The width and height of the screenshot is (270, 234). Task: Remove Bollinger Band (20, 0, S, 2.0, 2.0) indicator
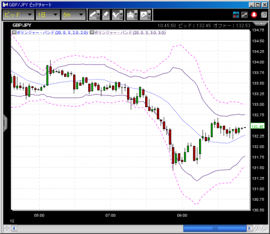pos(14,32)
